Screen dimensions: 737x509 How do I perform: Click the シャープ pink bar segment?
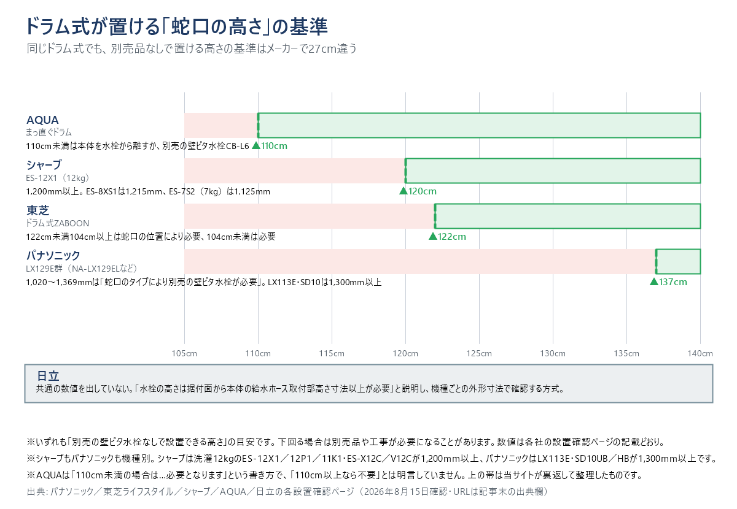tap(295, 170)
